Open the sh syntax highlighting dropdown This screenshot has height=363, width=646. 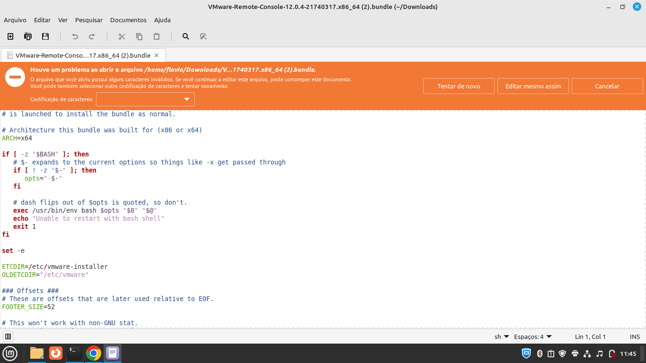click(x=502, y=337)
